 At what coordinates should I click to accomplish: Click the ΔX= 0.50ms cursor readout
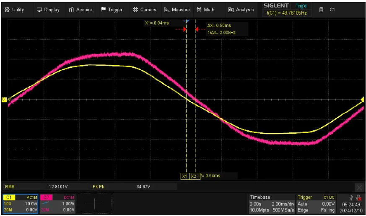pos(219,26)
